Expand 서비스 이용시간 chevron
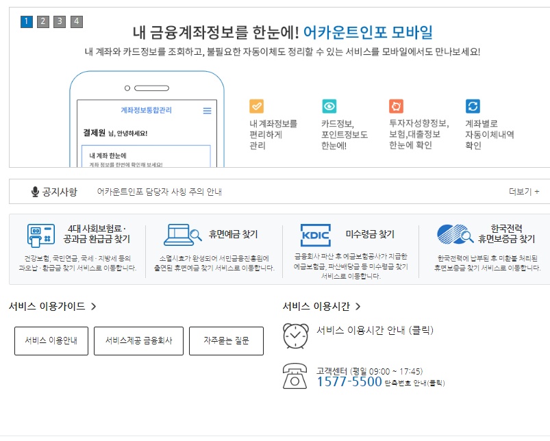 (358, 306)
